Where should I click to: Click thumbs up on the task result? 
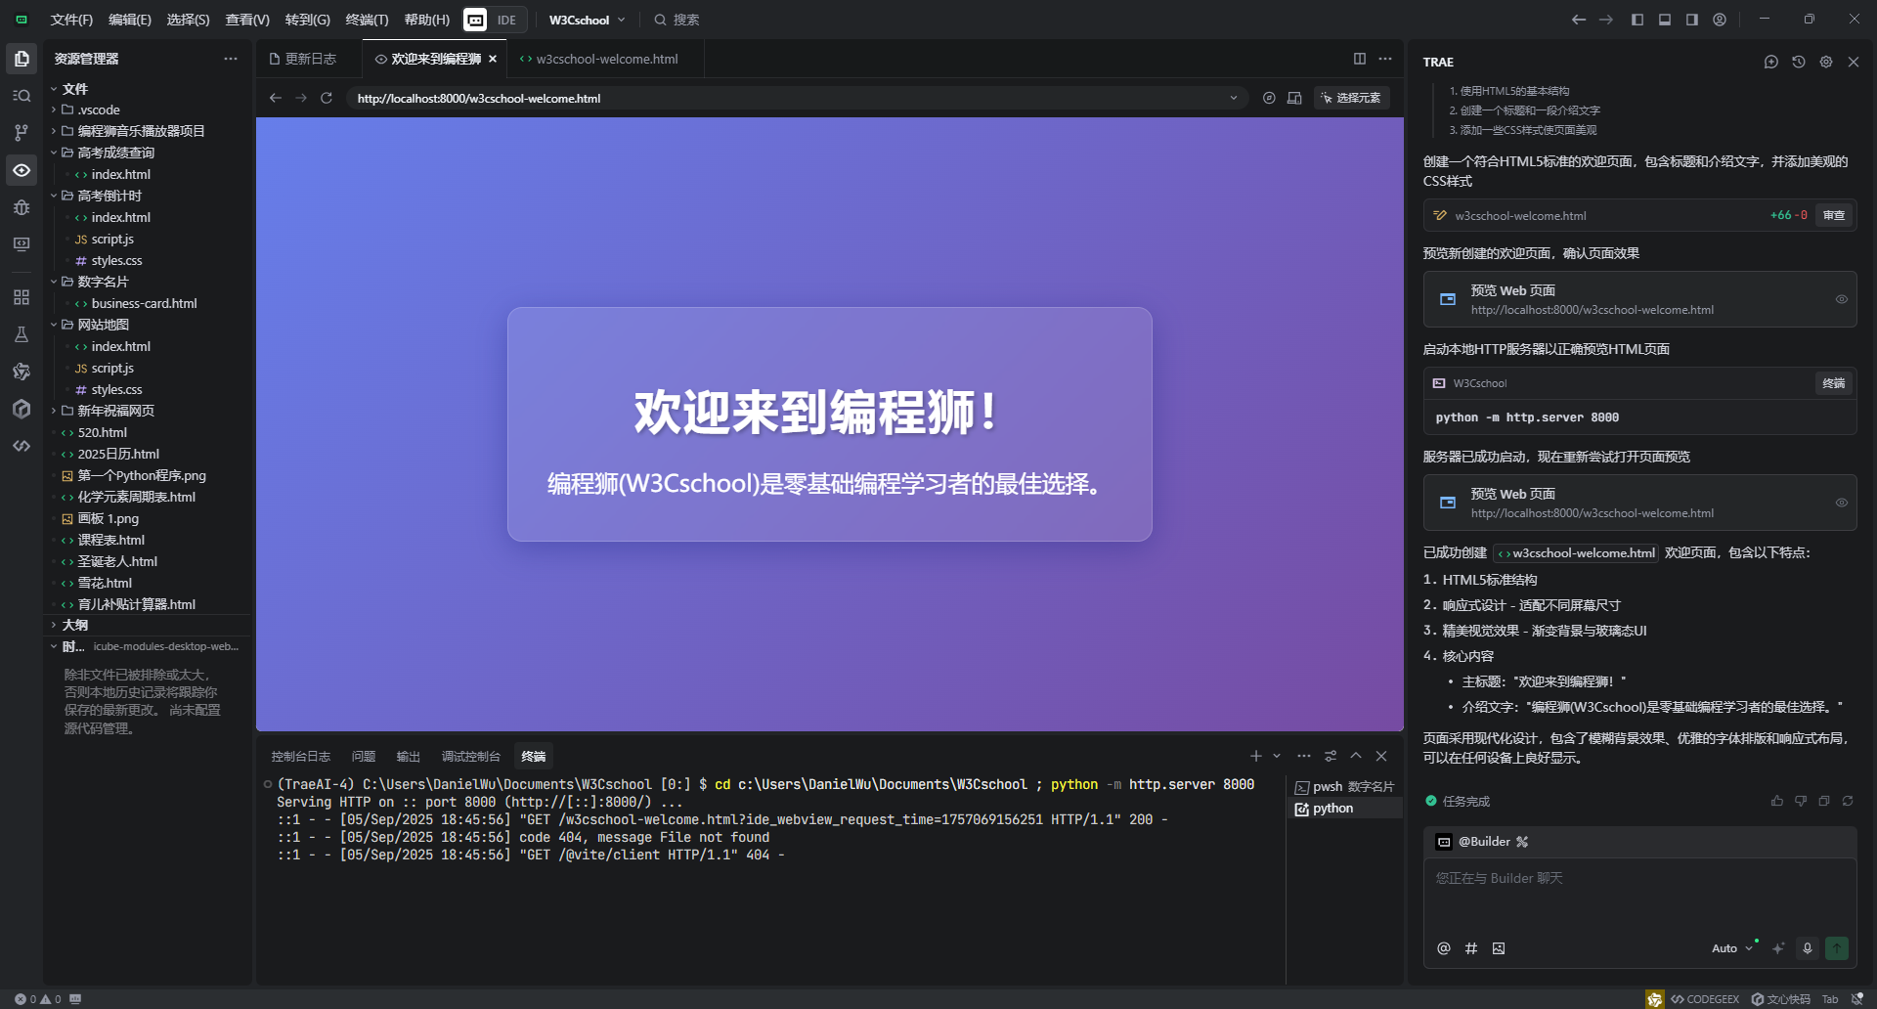pos(1777,801)
